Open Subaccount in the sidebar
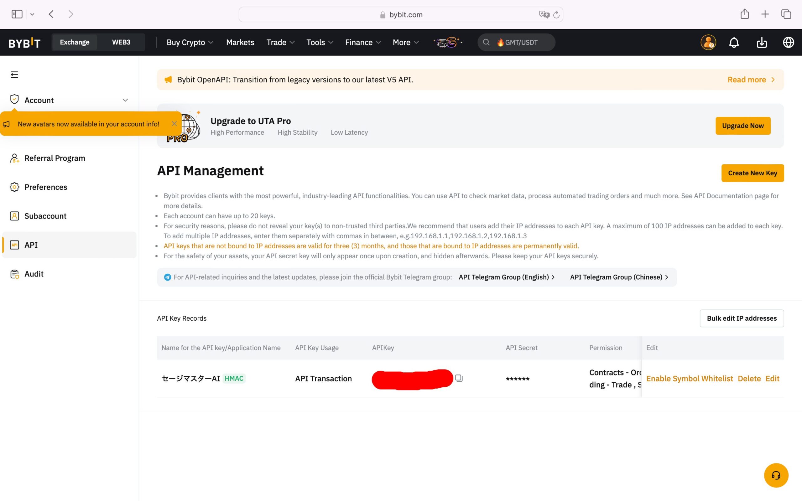Image resolution: width=802 pixels, height=501 pixels. point(45,216)
